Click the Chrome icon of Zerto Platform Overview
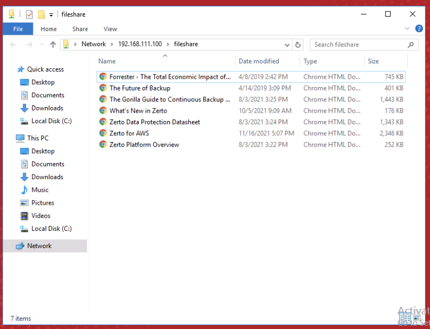The height and width of the screenshot is (329, 430). click(x=103, y=144)
